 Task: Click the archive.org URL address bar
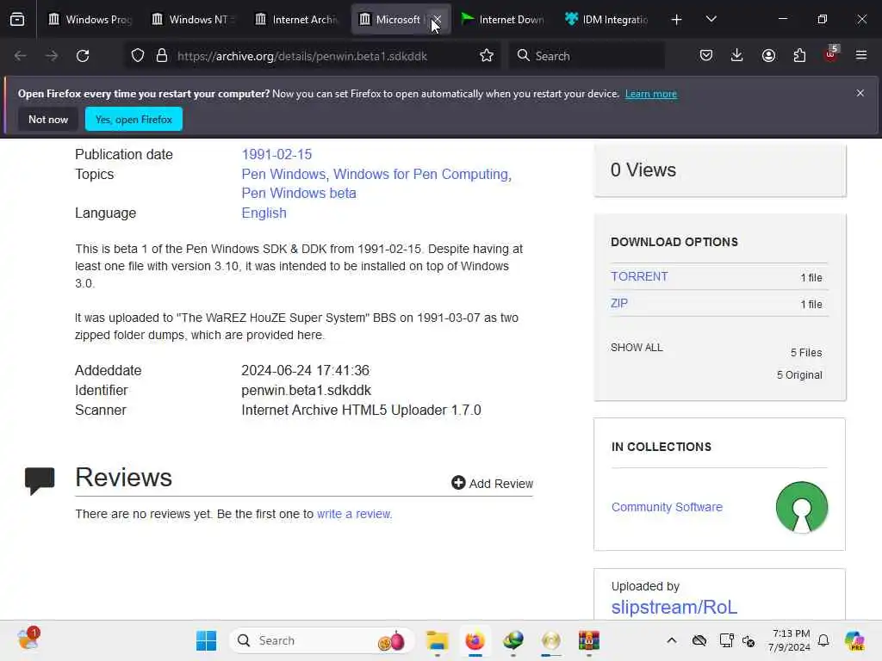click(302, 56)
